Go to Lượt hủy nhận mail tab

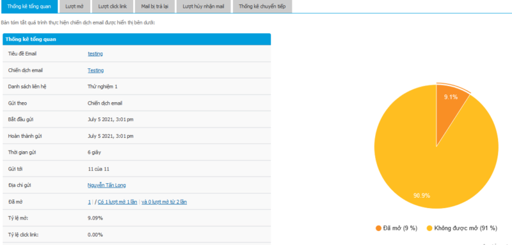pyautogui.click(x=204, y=6)
